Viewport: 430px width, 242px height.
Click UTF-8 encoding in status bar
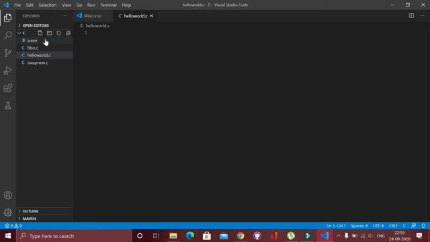click(x=378, y=226)
